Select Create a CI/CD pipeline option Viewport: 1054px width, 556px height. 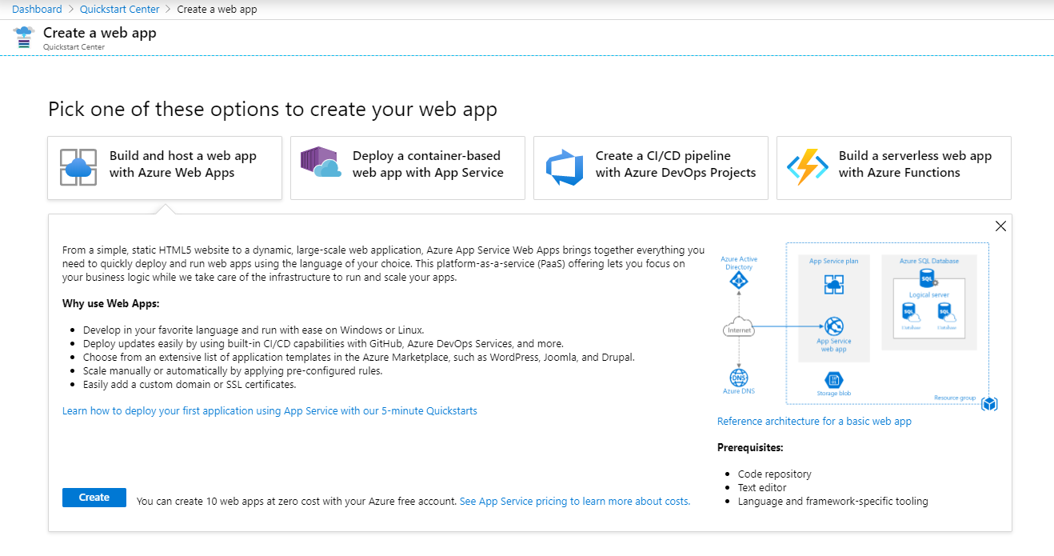tap(651, 168)
